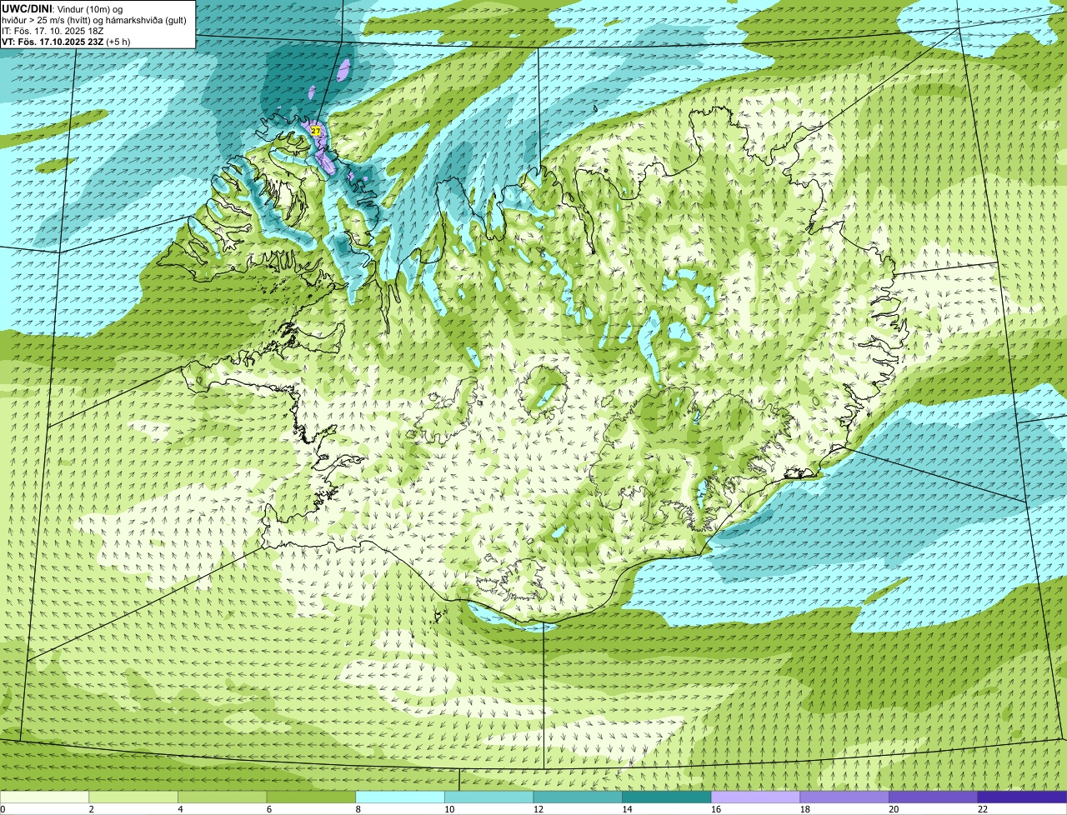Click the "12" label on the wind scale

(539, 809)
